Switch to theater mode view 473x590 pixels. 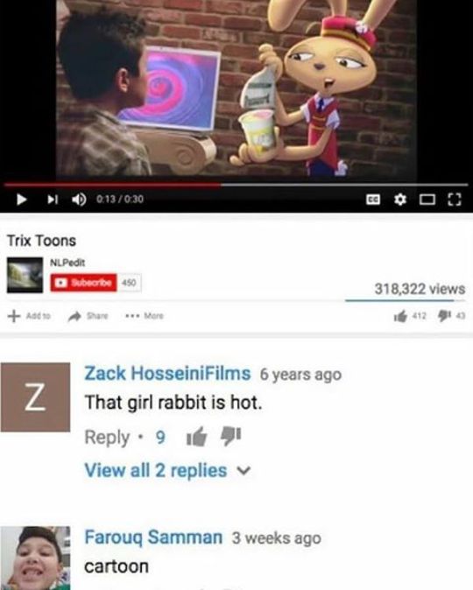click(427, 200)
